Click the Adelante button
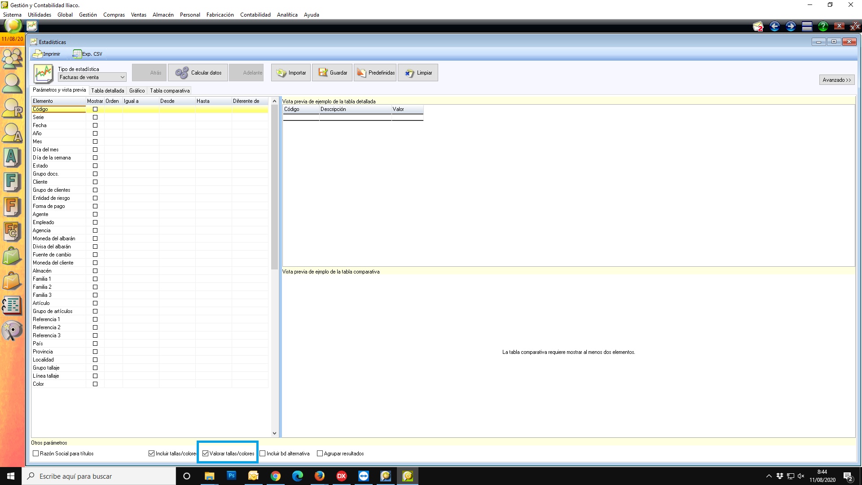Screen dimensions: 862x485 tap(246, 73)
